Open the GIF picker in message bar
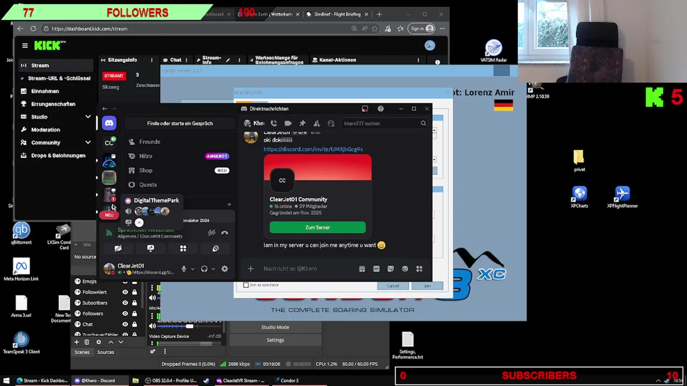This screenshot has width=687, height=386. coord(376,269)
